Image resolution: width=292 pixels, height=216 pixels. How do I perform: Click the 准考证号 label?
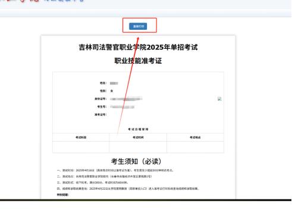click(101, 115)
